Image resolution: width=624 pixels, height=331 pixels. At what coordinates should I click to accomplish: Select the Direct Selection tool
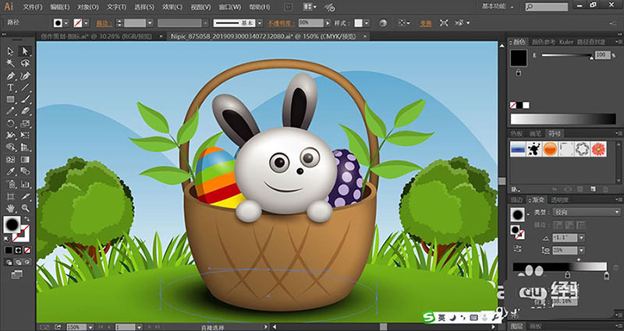point(25,51)
